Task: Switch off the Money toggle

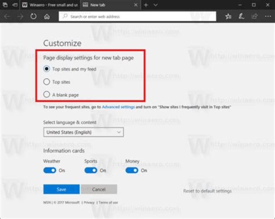Action: point(132,170)
